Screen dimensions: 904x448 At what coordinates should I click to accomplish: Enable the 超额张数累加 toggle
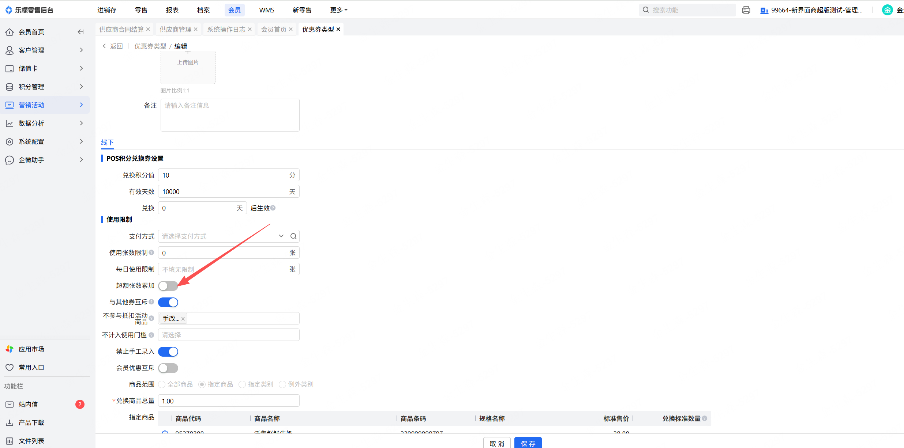(x=168, y=286)
